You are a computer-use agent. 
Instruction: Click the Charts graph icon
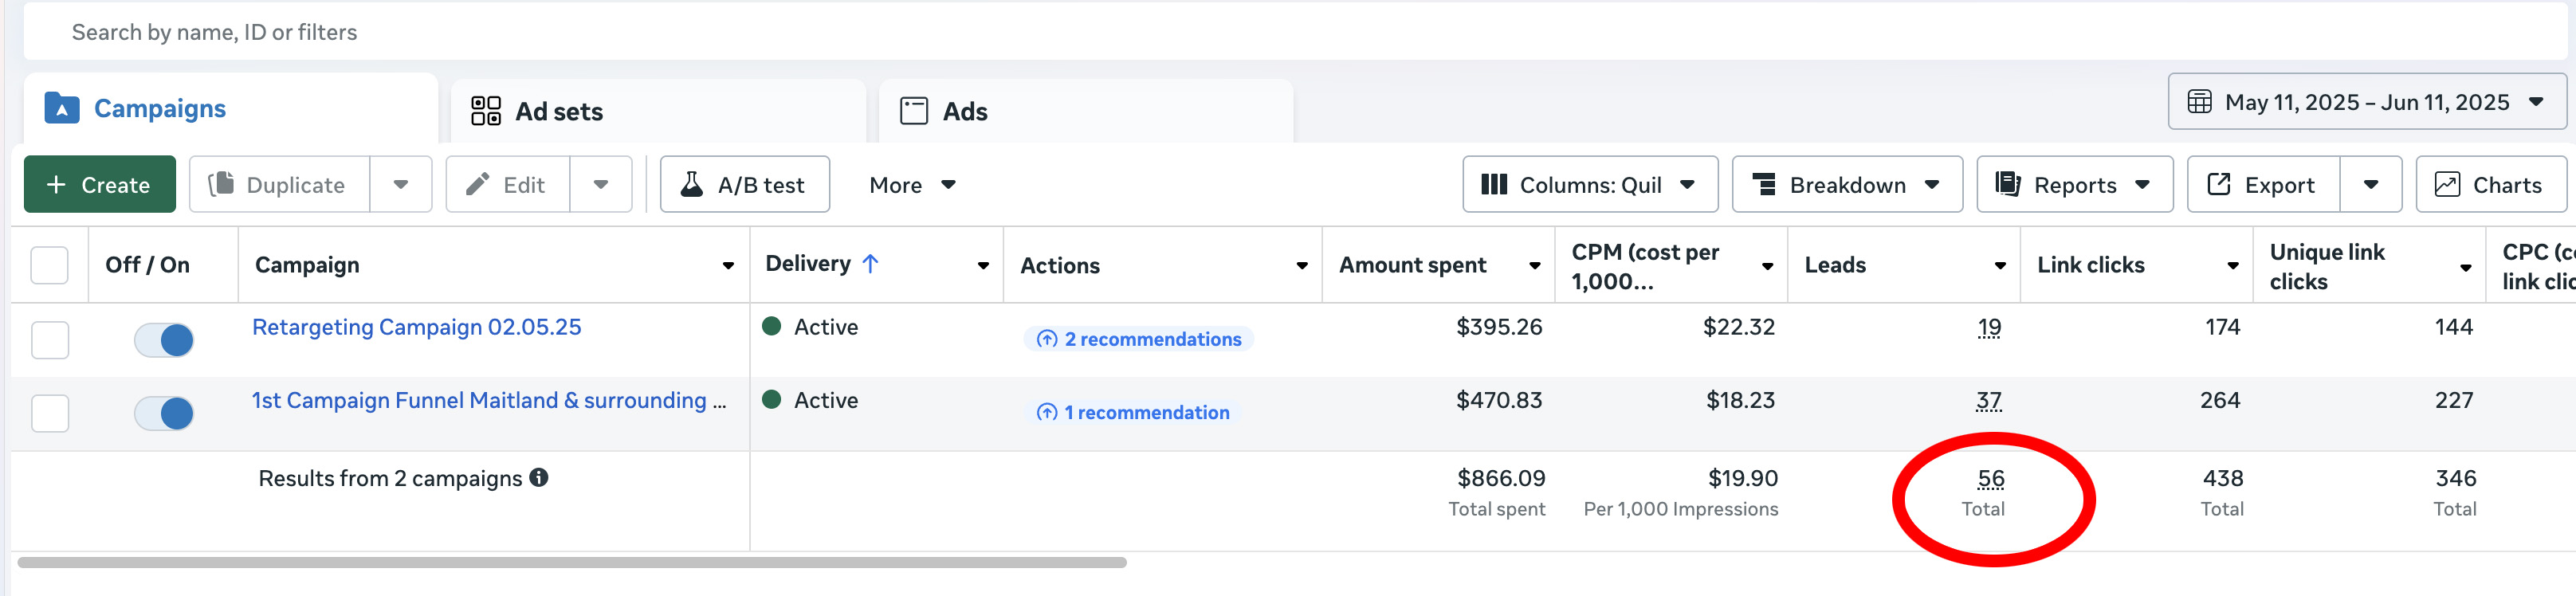pyautogui.click(x=2446, y=185)
